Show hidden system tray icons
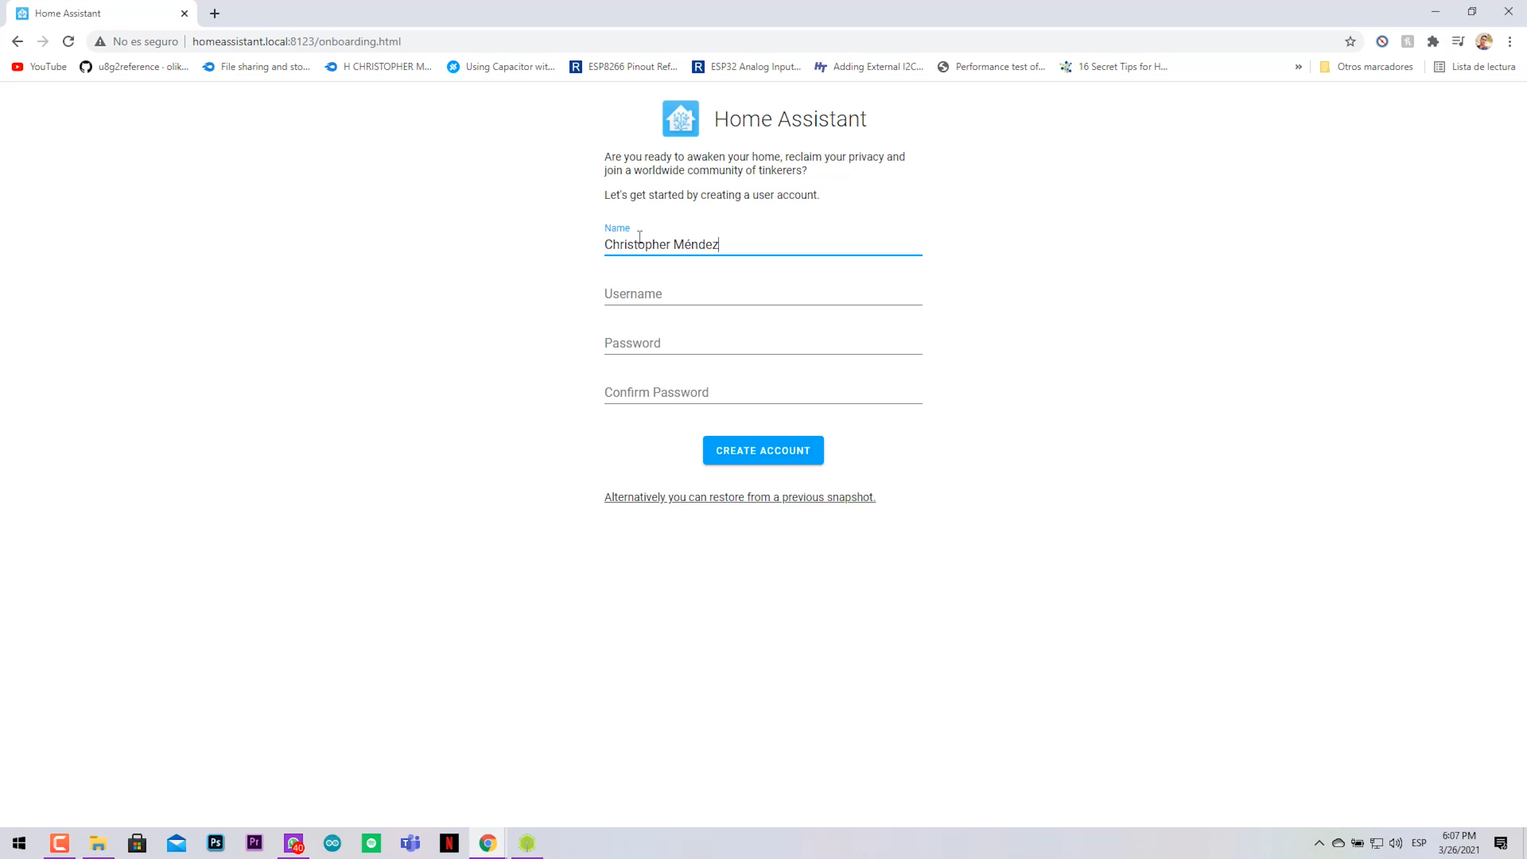 (x=1319, y=843)
